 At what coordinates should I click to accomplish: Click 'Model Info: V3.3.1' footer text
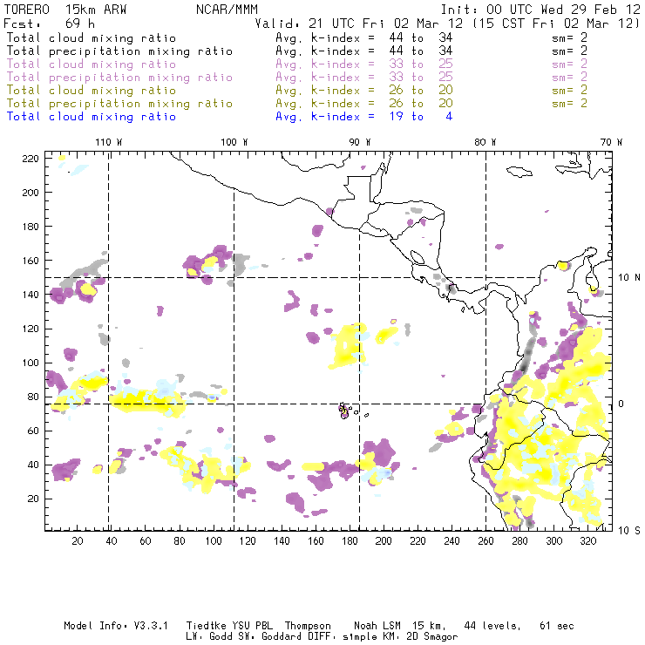pos(116,626)
